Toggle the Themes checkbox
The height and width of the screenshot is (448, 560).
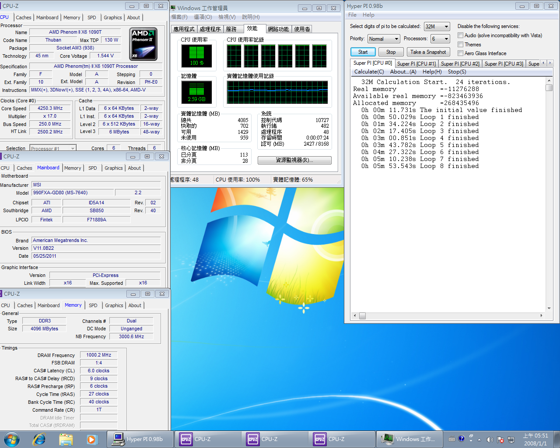coord(460,45)
